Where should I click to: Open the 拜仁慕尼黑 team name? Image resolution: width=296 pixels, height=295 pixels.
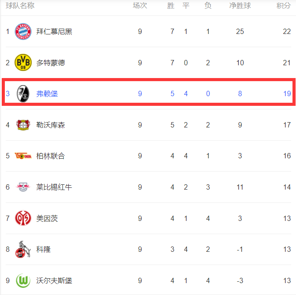(x=54, y=32)
